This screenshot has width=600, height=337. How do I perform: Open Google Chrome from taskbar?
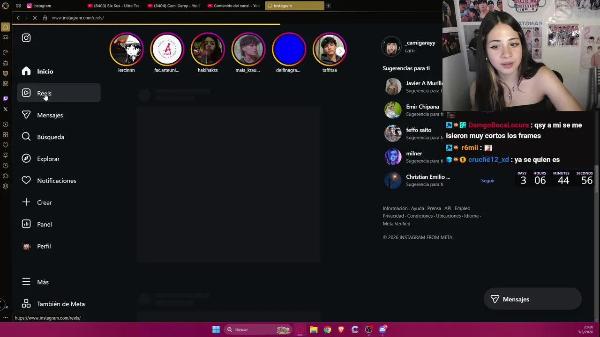pyautogui.click(x=327, y=330)
